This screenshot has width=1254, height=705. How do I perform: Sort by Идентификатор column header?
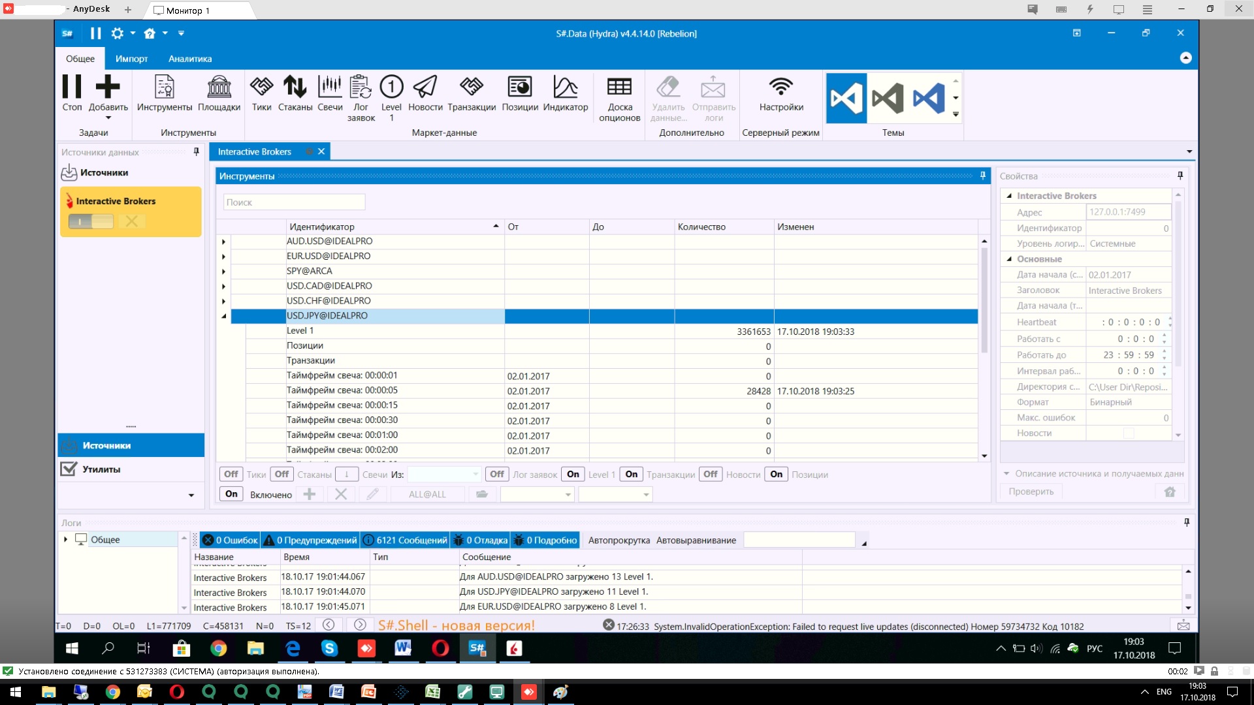394,227
